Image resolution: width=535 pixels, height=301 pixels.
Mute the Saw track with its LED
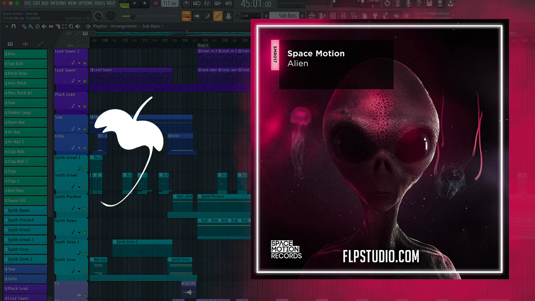point(85,129)
